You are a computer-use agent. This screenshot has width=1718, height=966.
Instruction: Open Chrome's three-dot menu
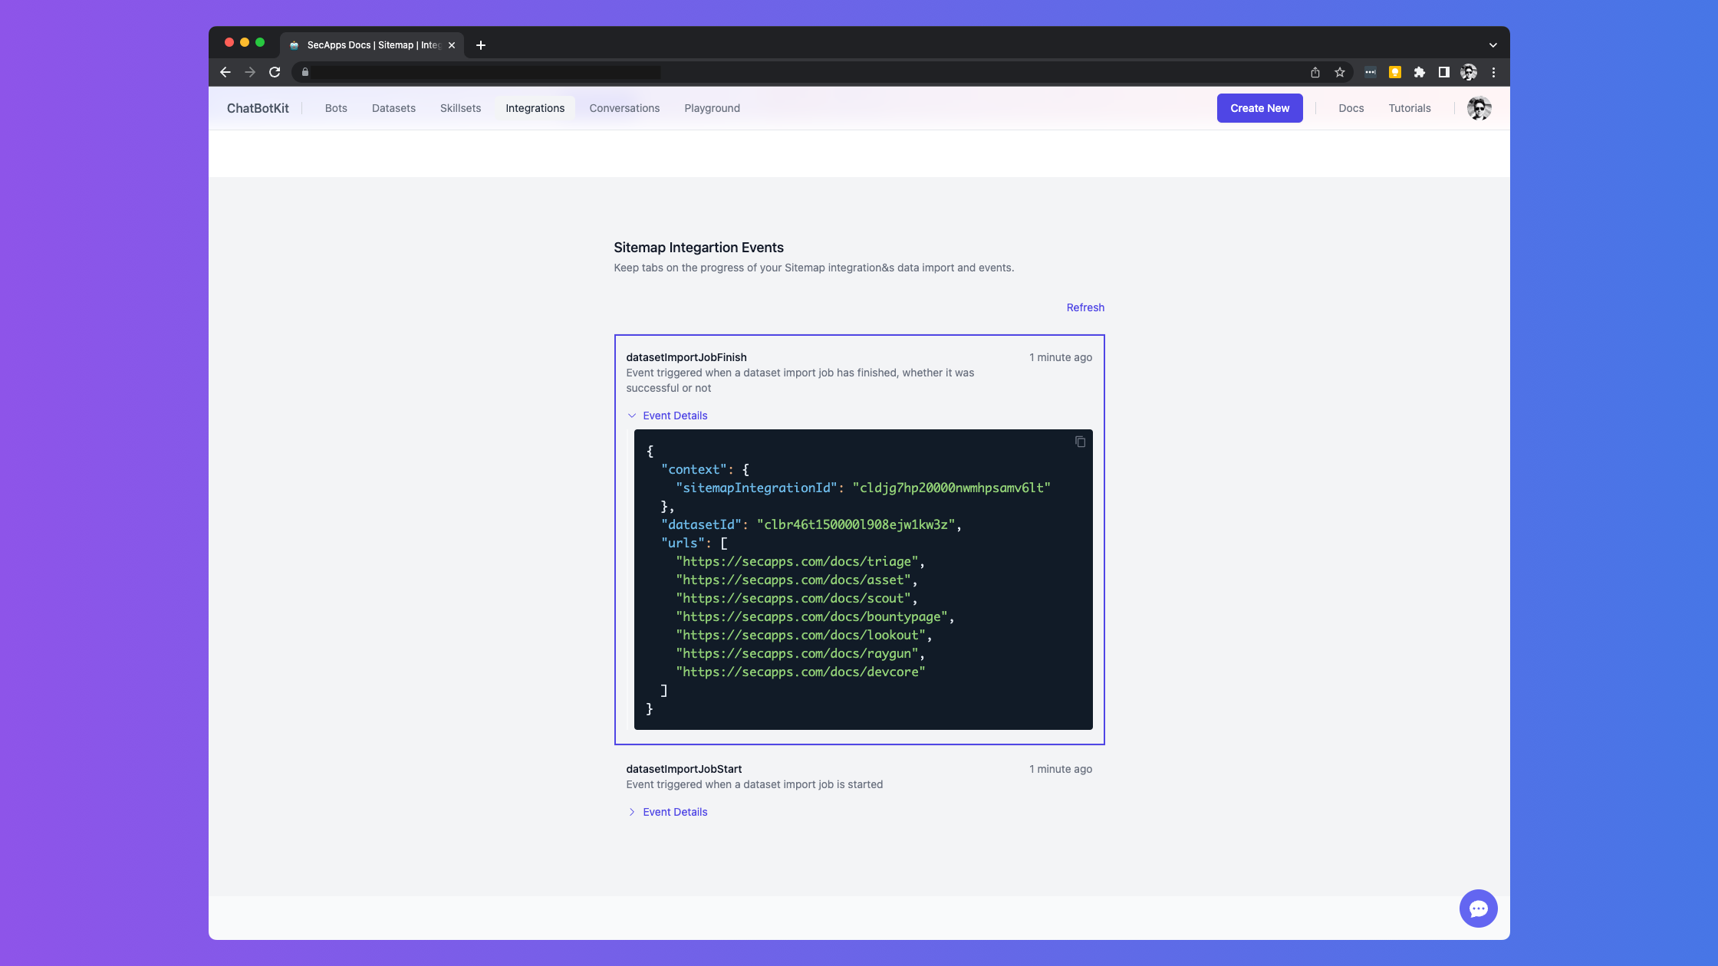click(1493, 72)
